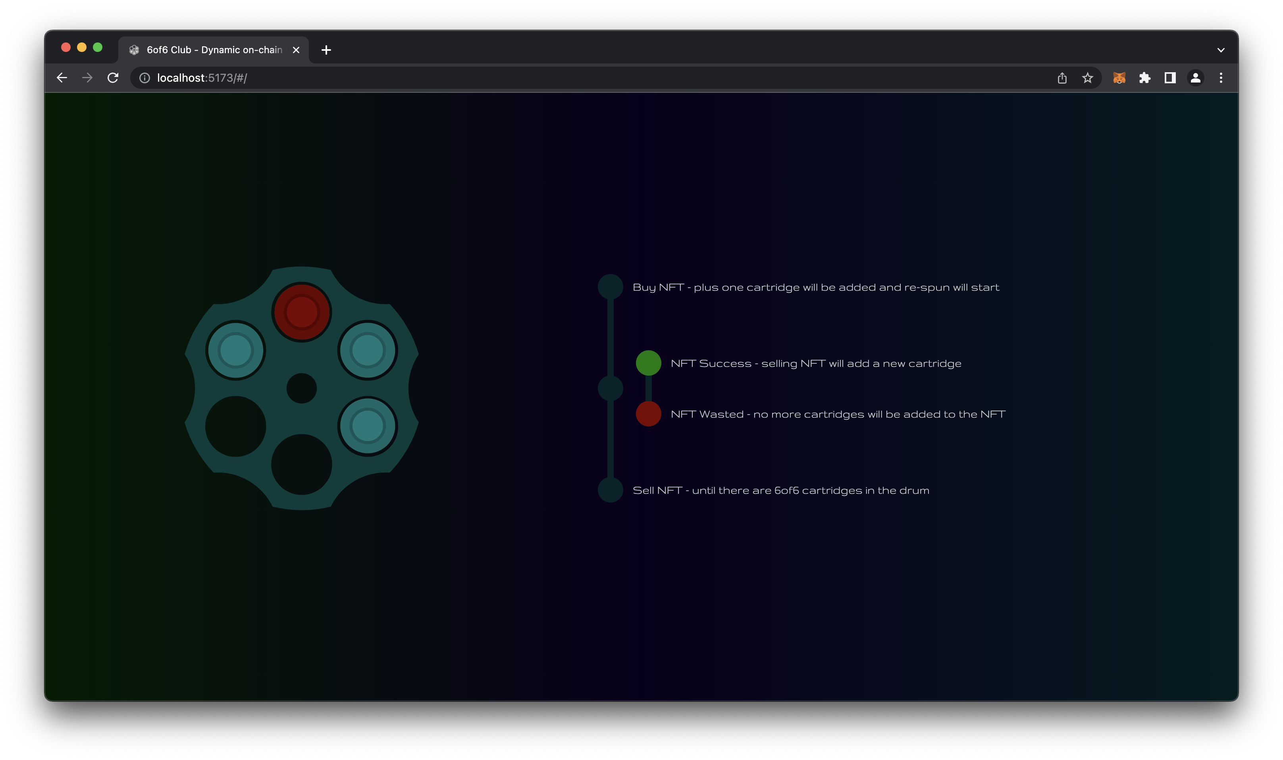Open the Extensions puzzle icon
Image resolution: width=1283 pixels, height=760 pixels.
1145,78
